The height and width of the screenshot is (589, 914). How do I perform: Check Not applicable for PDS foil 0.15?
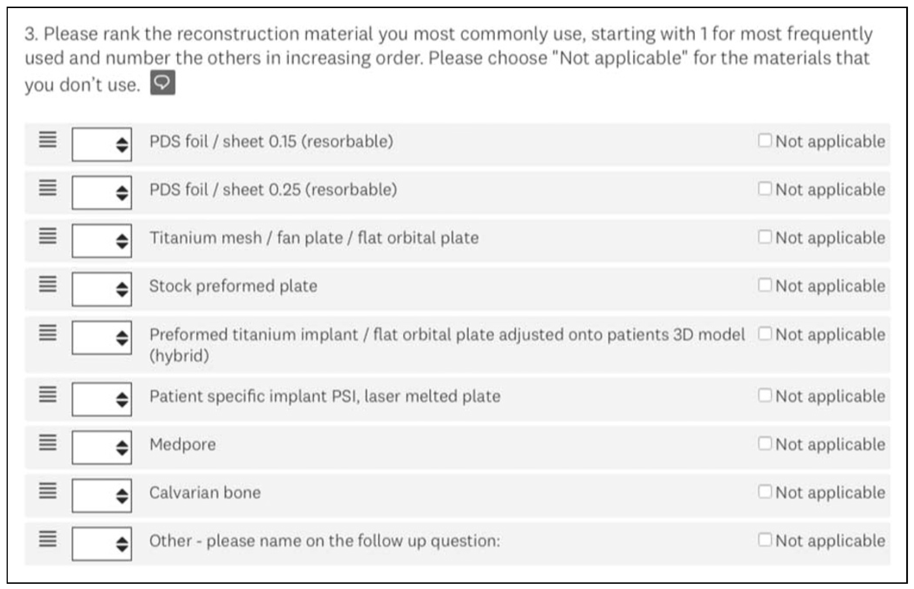click(x=764, y=140)
